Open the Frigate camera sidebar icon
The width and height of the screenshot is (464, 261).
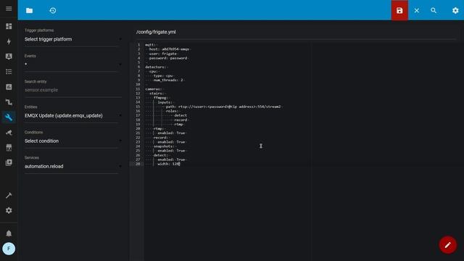[9, 133]
